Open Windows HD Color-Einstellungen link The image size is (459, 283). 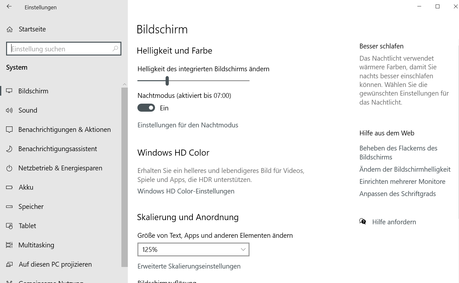[x=186, y=191]
